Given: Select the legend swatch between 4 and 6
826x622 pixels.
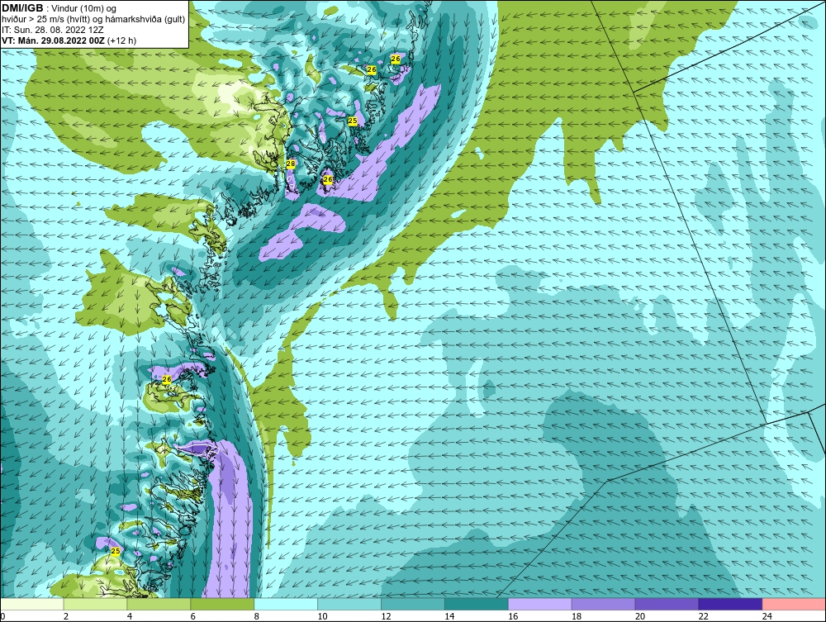Looking at the screenshot, I should pos(159,604).
